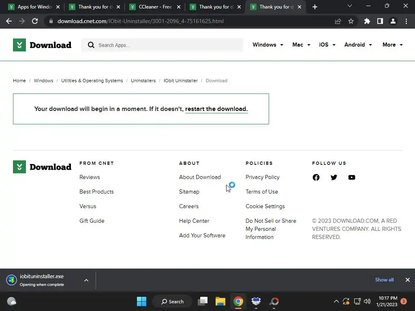Open the Help Center link
Screen dimensions: 415x311
pos(194,221)
